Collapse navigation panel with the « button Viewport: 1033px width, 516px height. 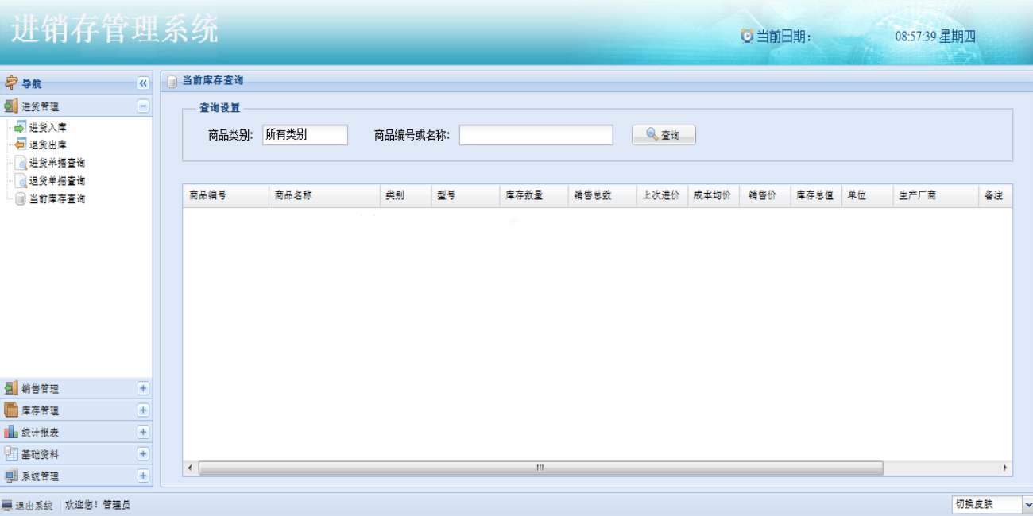[x=141, y=83]
